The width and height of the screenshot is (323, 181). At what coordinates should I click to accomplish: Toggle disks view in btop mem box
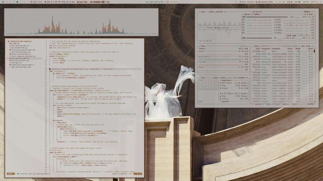[x=244, y=46]
